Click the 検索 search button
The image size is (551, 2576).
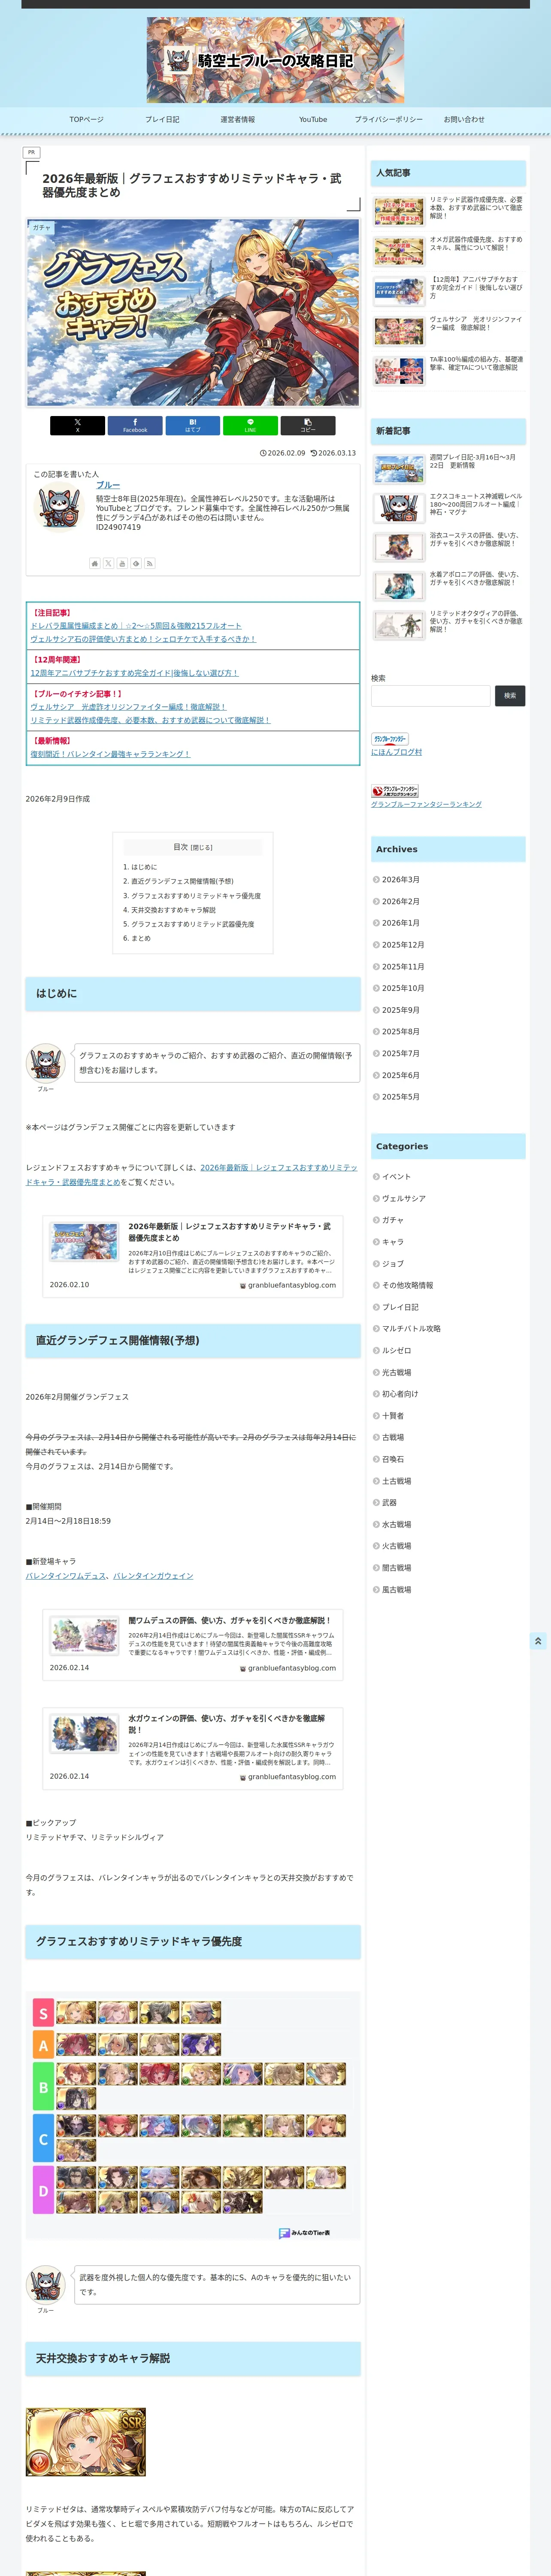tap(510, 696)
